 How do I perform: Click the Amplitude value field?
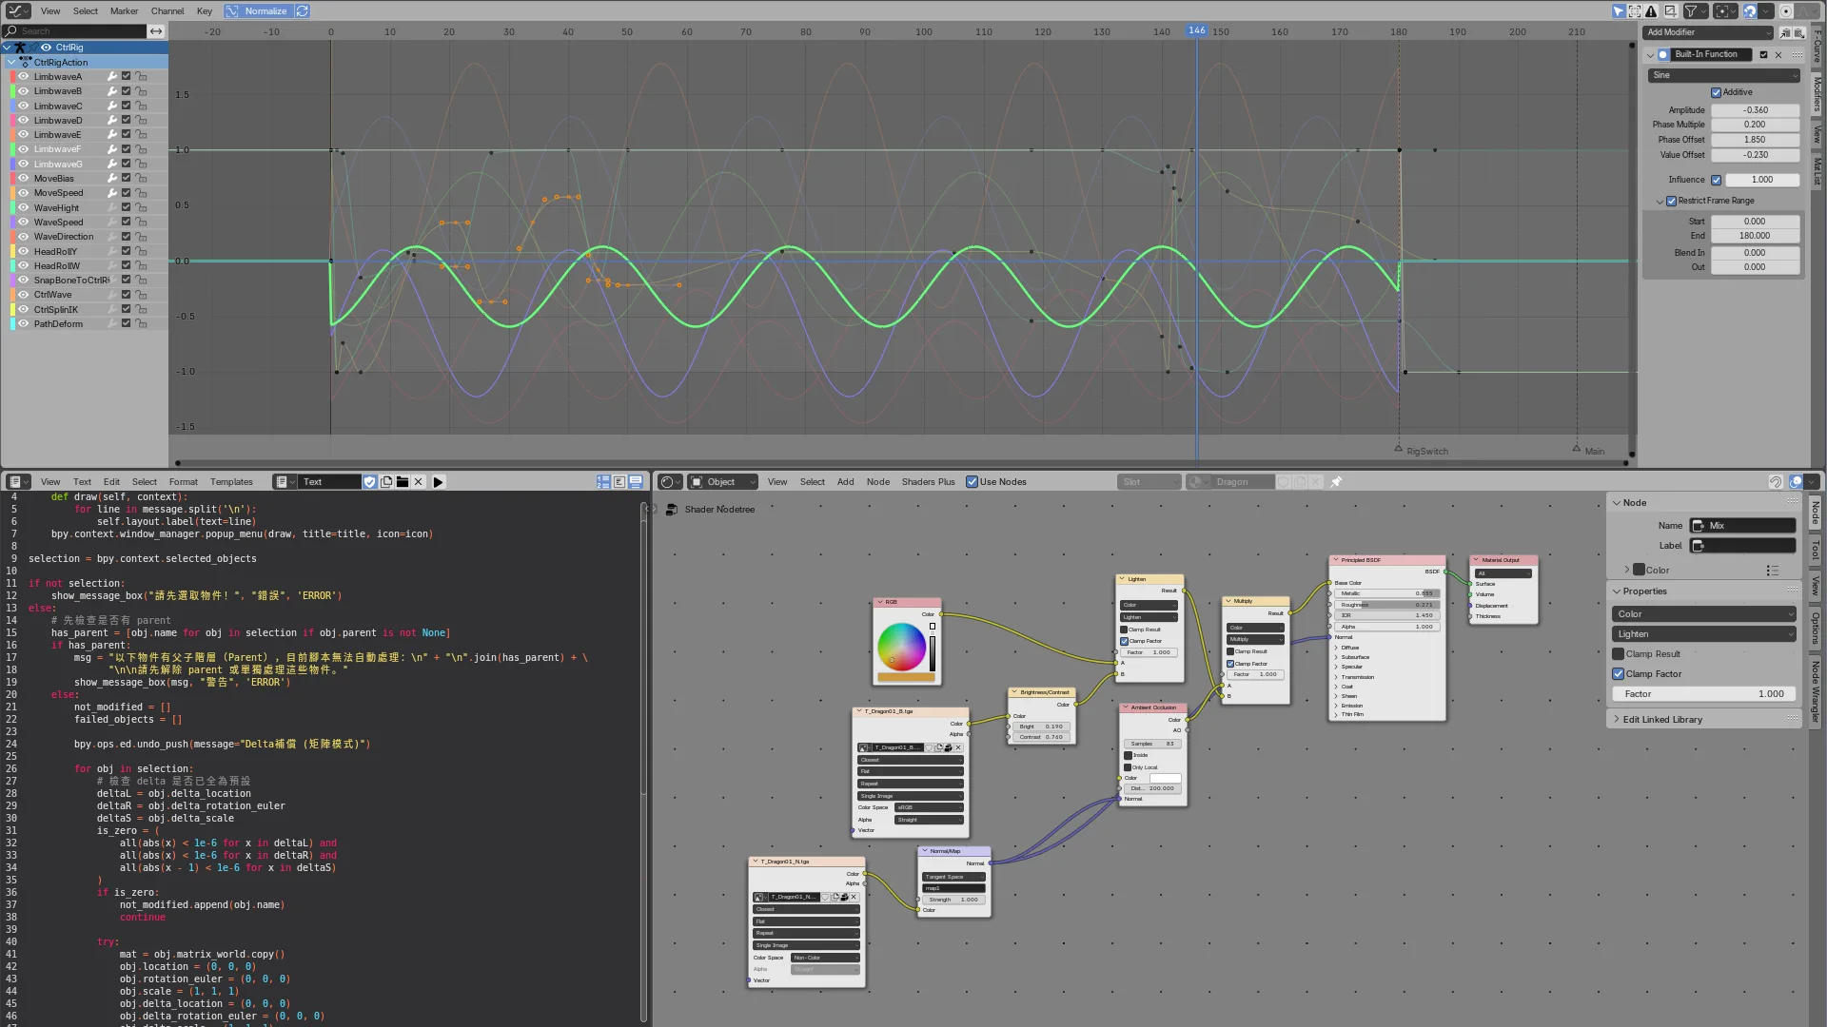(x=1755, y=110)
